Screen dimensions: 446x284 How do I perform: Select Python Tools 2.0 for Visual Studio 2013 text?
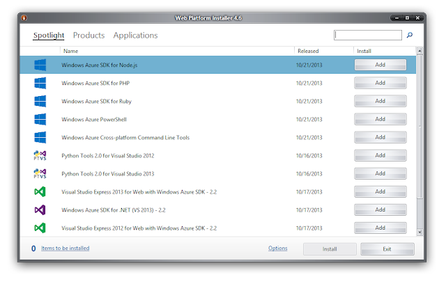pos(108,174)
